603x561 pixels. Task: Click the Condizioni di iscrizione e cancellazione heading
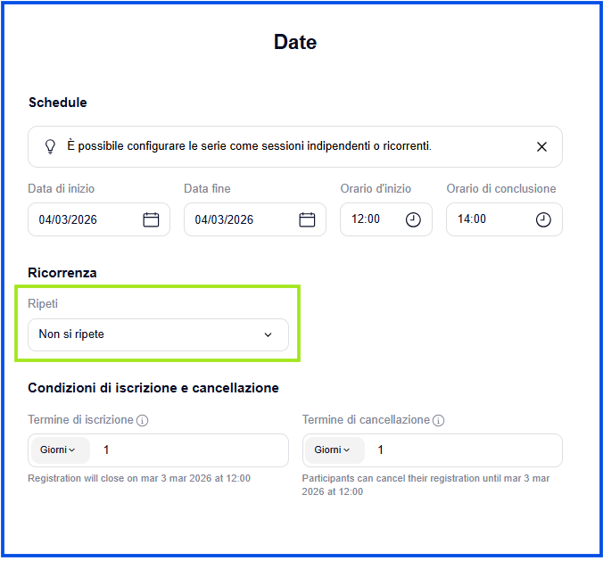tap(153, 388)
